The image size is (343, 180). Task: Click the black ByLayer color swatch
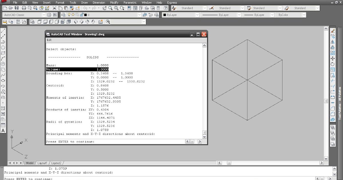165,15
